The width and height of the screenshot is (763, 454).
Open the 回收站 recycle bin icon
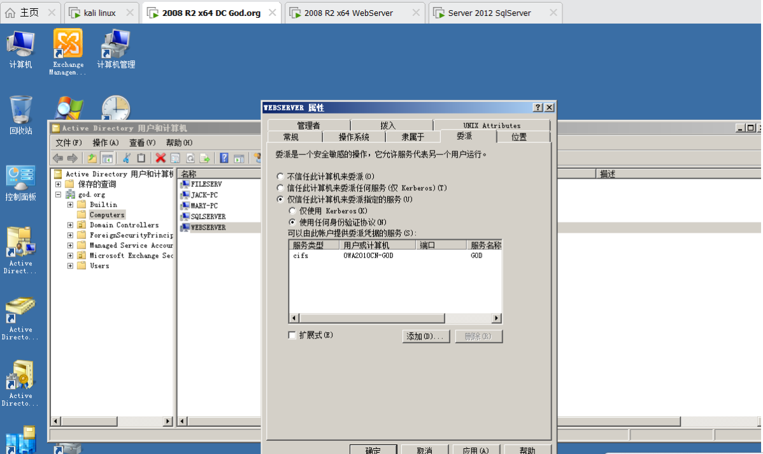pos(20,116)
